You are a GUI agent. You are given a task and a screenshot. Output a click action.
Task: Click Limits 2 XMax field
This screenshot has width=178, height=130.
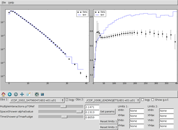tap(166, 116)
